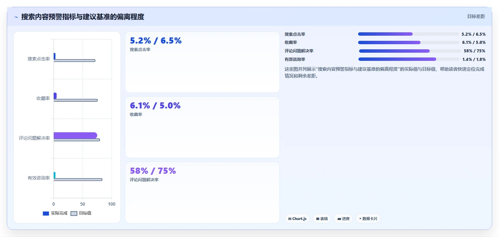Screen dimensions: 499x237
Task: Open the 6.1% / 5.0% 收藏率 card
Action: pyautogui.click(x=202, y=127)
